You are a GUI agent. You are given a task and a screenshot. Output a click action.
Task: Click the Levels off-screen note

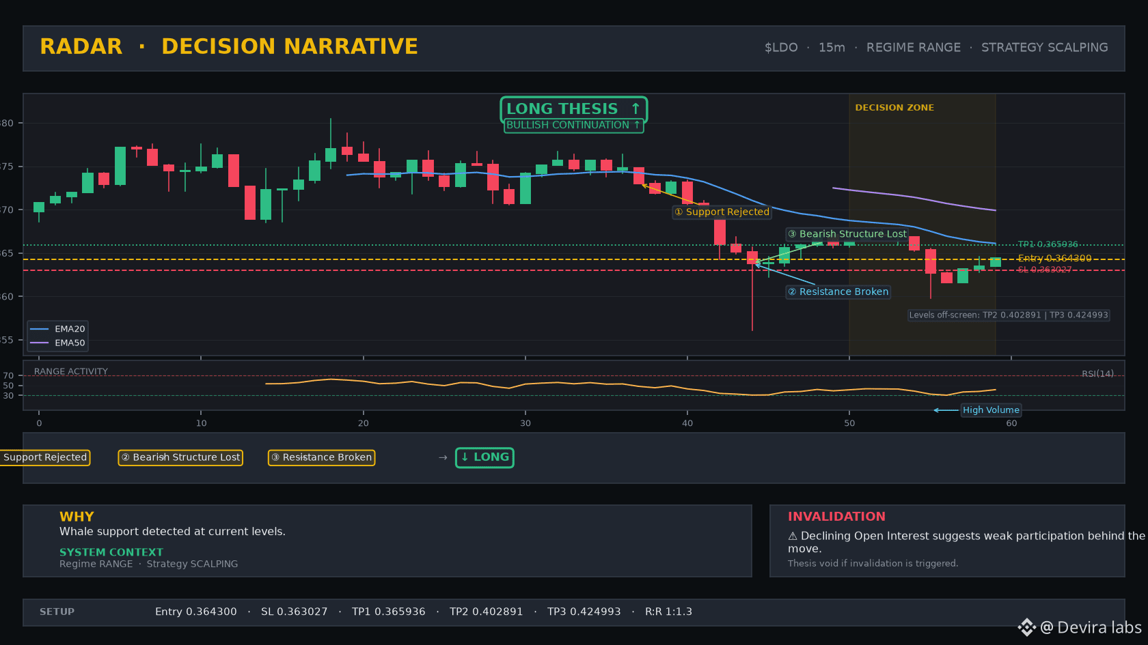[1009, 315]
